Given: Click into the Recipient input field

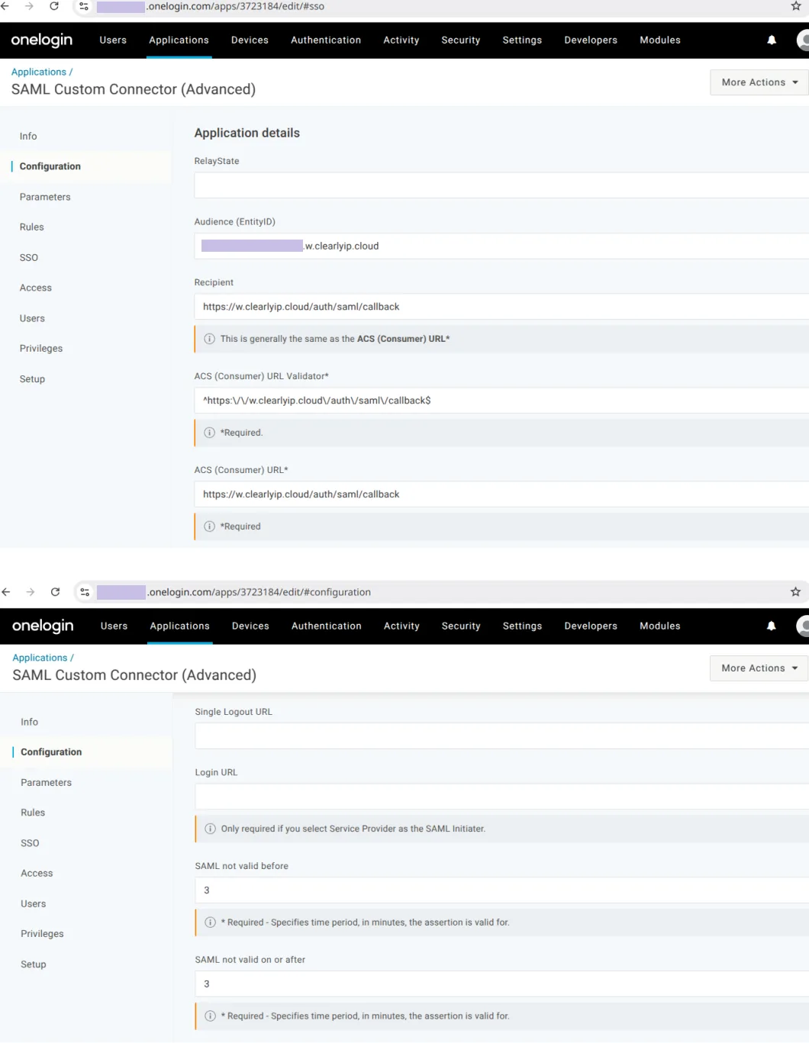Looking at the screenshot, I should (x=501, y=307).
